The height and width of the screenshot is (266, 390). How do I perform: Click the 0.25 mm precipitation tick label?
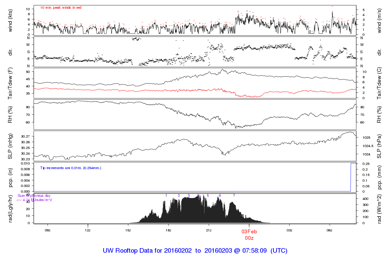(366, 164)
